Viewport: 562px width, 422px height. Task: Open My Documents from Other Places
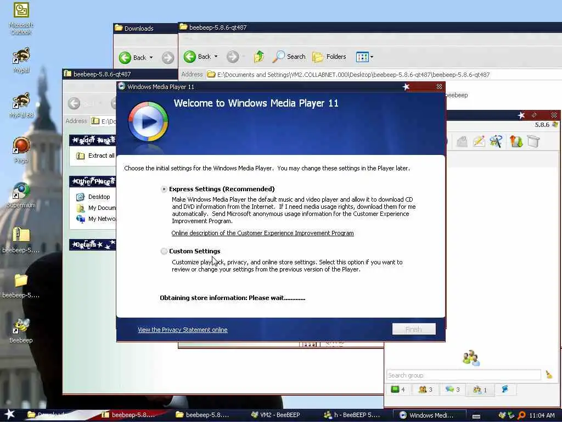(96, 208)
